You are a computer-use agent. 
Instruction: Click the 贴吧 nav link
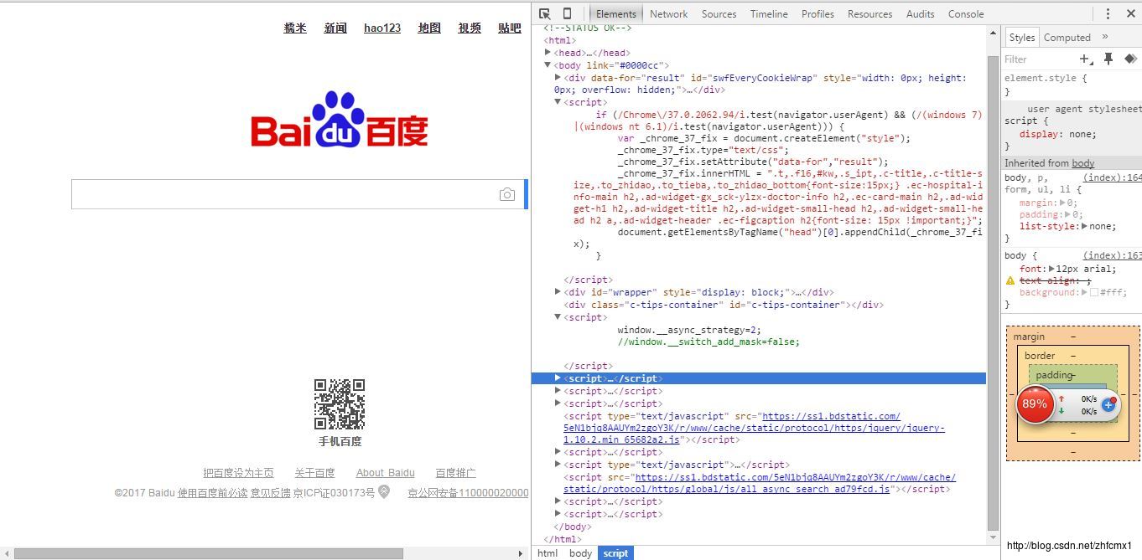[x=510, y=28]
